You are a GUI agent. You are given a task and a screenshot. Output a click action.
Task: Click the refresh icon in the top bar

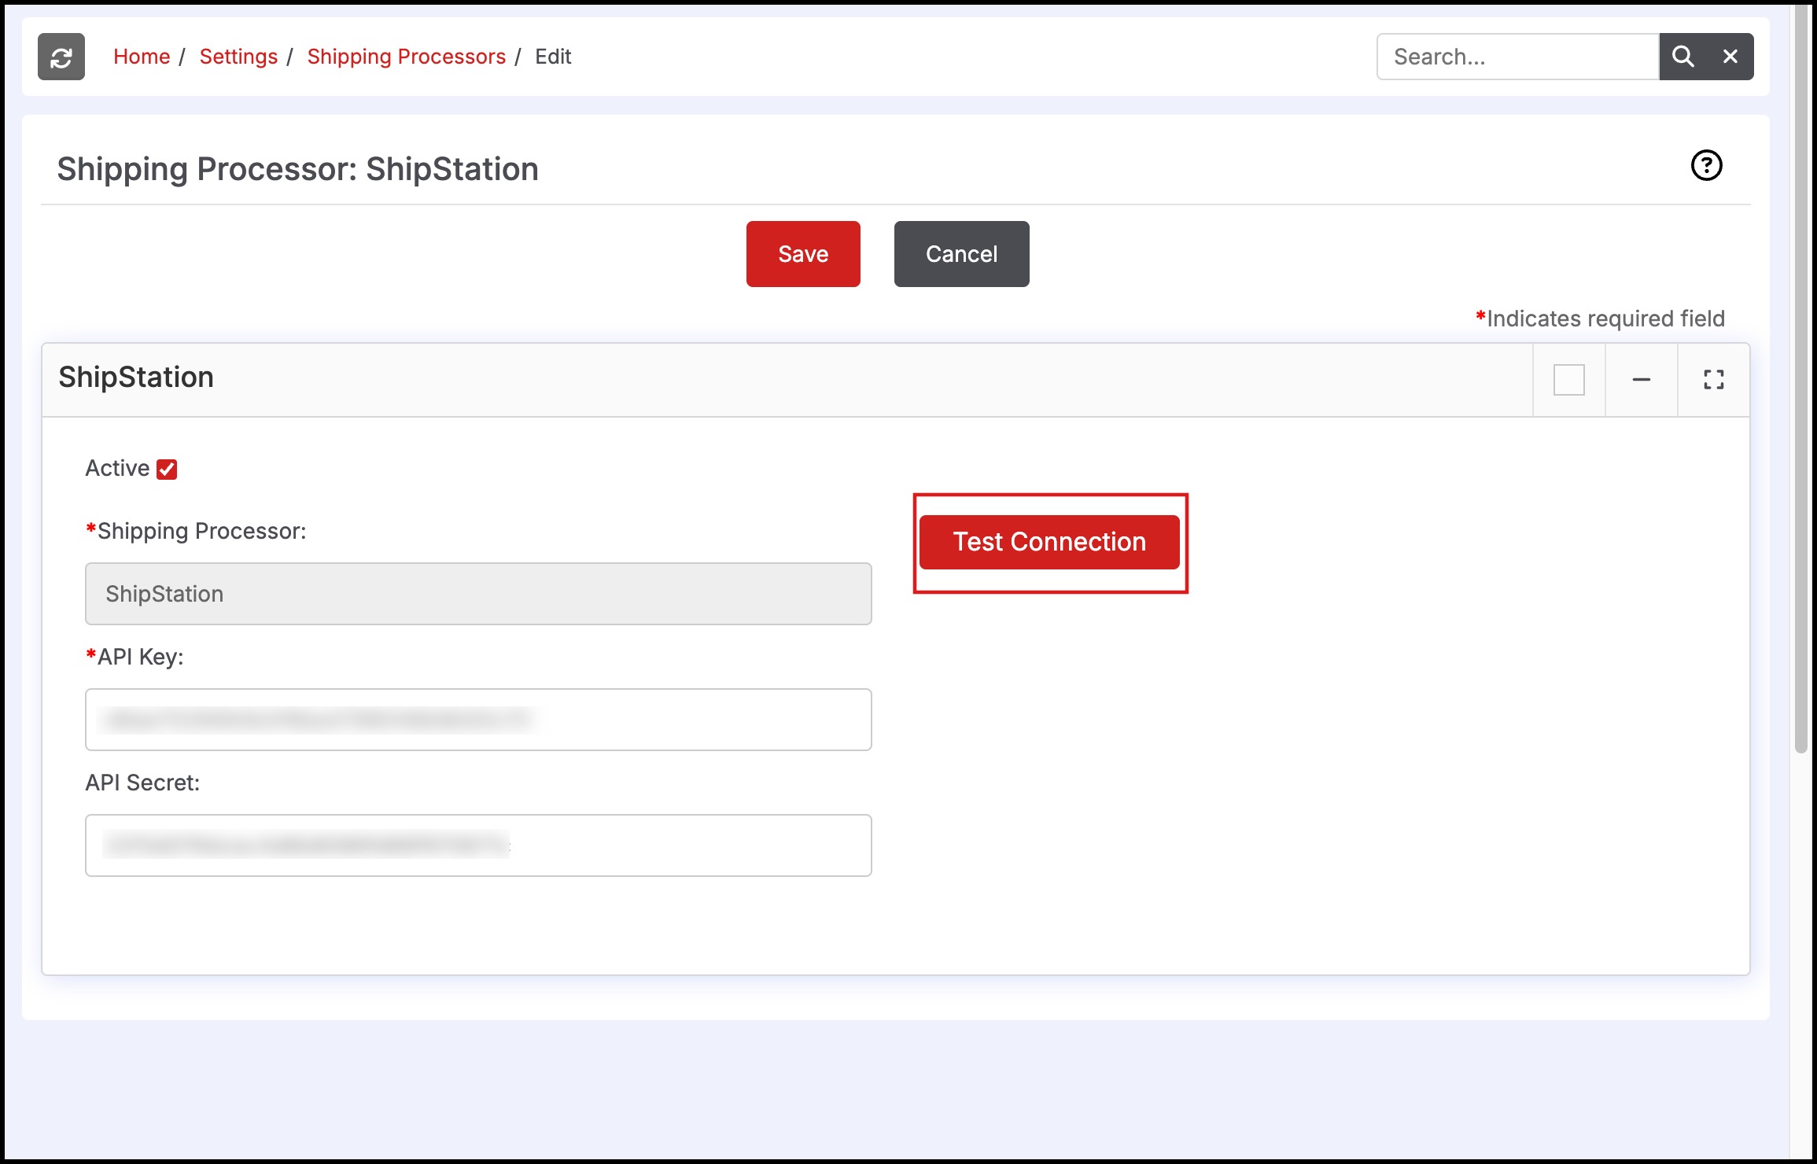(61, 57)
